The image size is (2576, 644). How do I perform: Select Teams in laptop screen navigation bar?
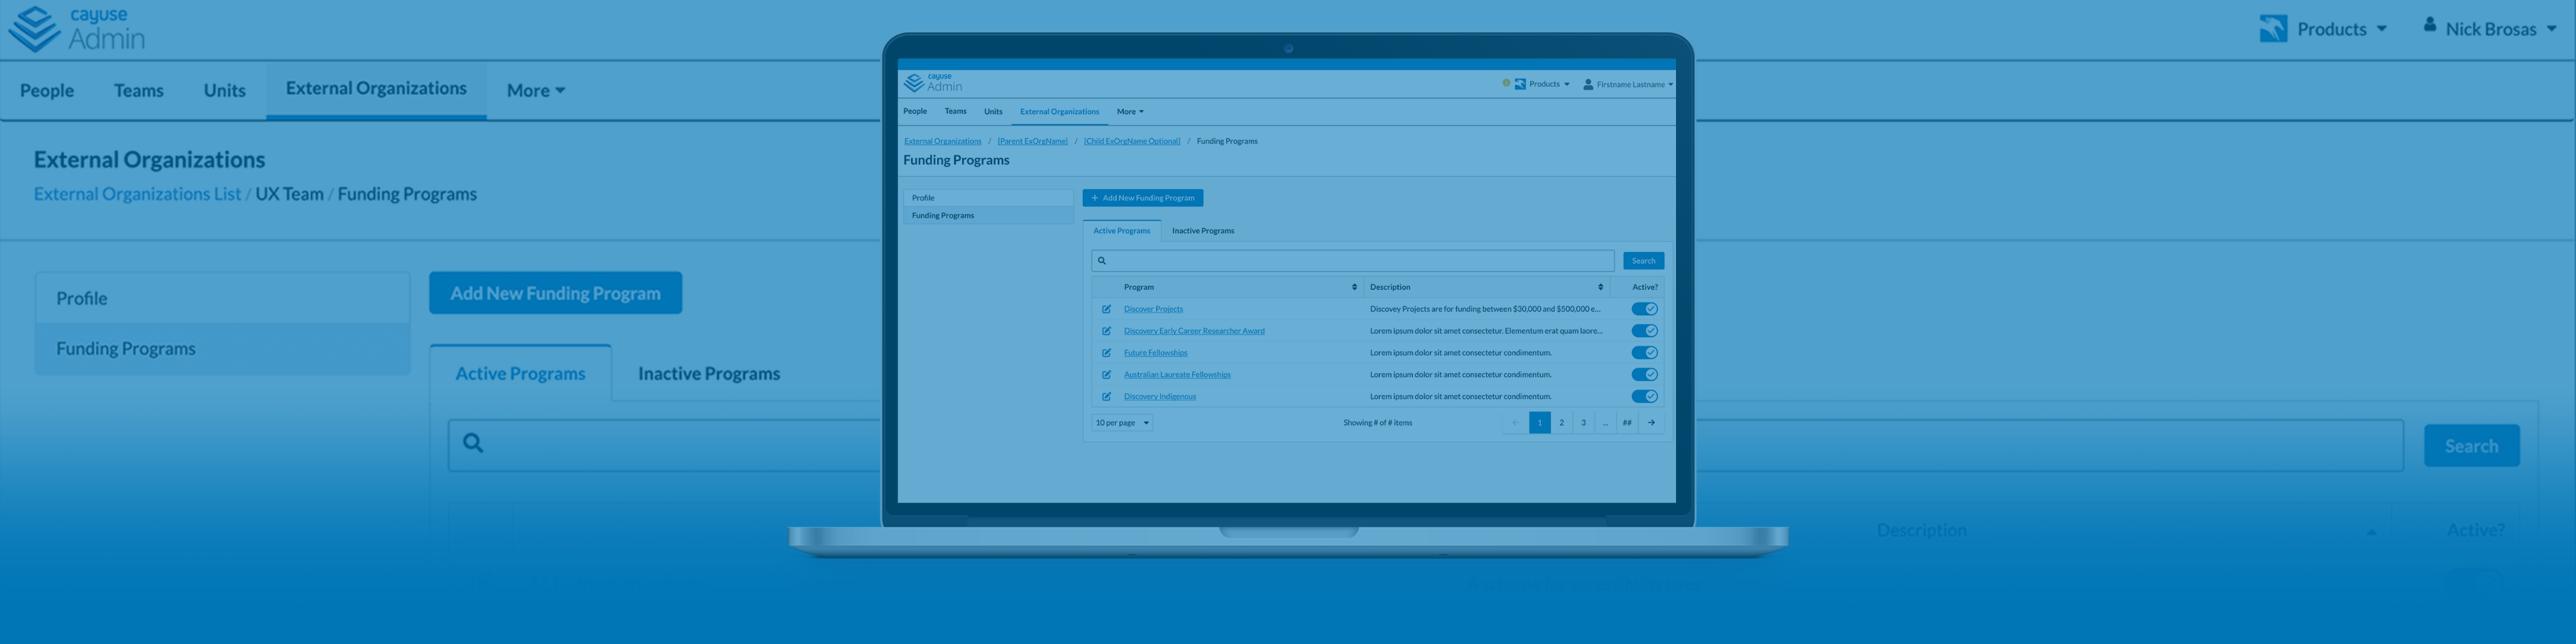tap(955, 111)
